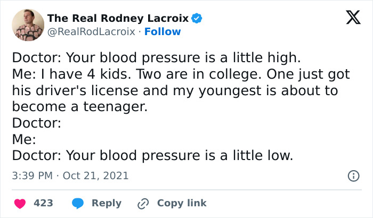Viewport: 373px width, 218px height.
Task: Like the tweet with the heart icon
Action: [20, 203]
